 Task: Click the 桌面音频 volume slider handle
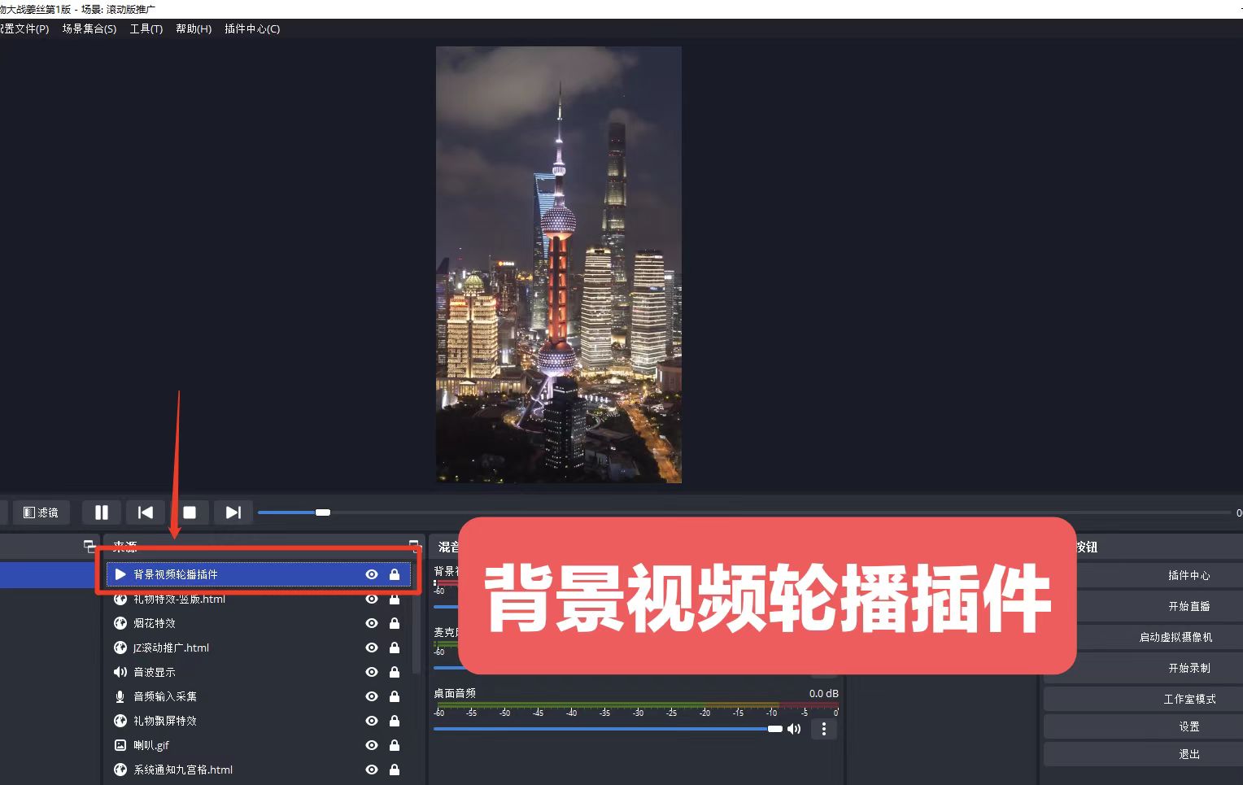774,729
